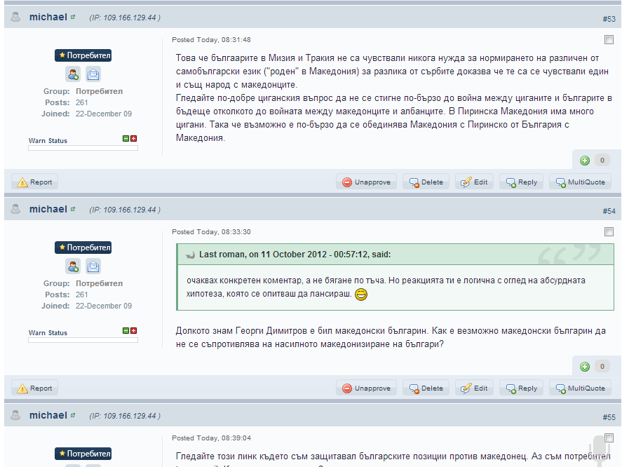Unapprove post #53

coord(366,182)
